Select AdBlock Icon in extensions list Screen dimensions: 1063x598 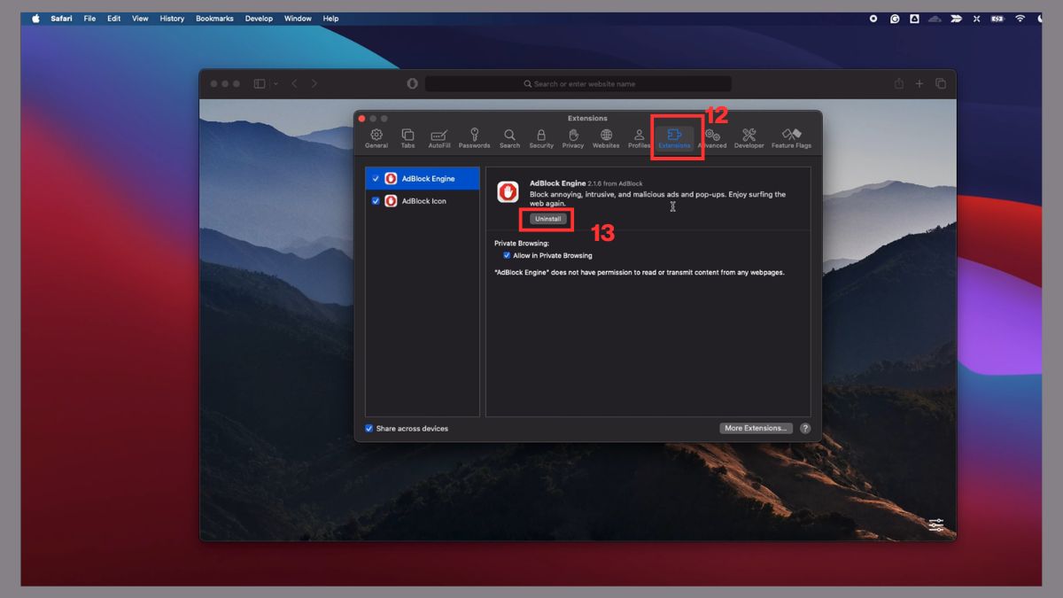[423, 201]
